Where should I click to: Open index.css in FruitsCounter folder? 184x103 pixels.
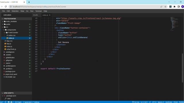pyautogui.click(x=16, y=35)
